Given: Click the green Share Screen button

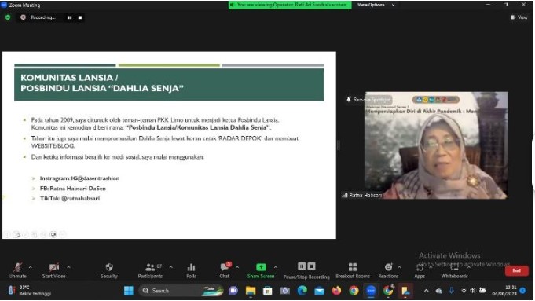Looking at the screenshot, I should (261, 270).
